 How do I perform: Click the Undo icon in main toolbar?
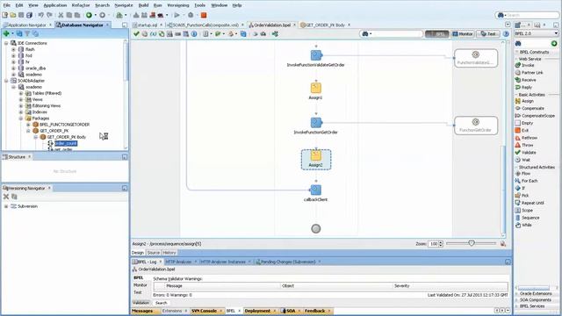coord(41,15)
